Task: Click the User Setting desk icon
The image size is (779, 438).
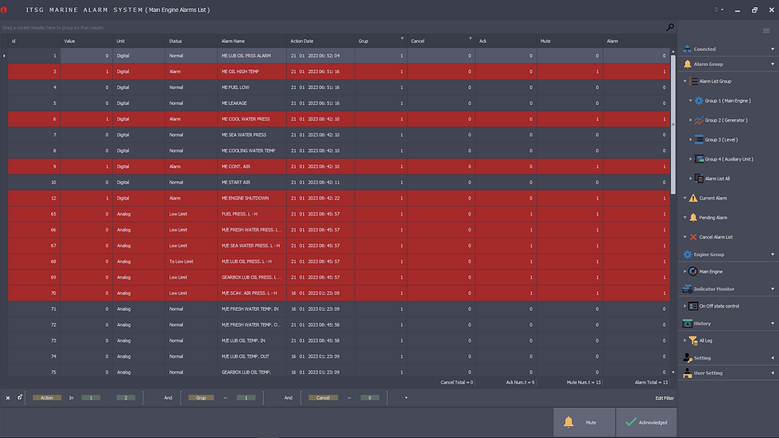Action: click(x=687, y=373)
